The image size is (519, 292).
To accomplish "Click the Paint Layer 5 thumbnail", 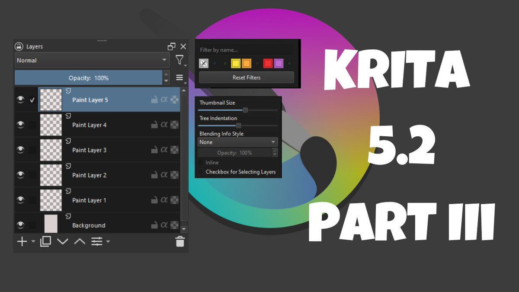I will [51, 100].
